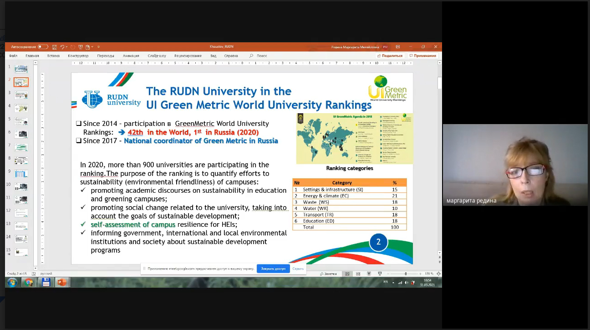Screen dimensions: 590x330
Task: Select slide 5 thumbnail
Action: tap(21, 121)
